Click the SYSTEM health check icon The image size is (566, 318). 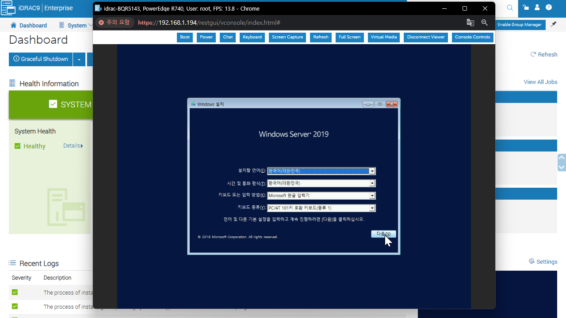[x=53, y=104]
